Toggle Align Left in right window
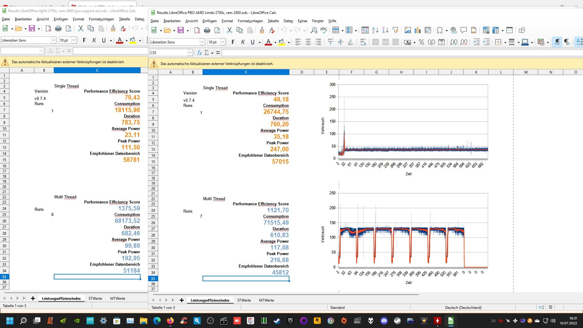Viewport: 583px width, 328px height. [298, 42]
